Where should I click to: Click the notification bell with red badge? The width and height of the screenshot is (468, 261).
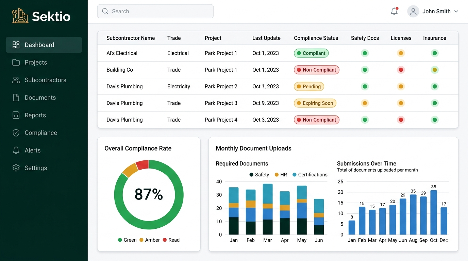pos(394,11)
